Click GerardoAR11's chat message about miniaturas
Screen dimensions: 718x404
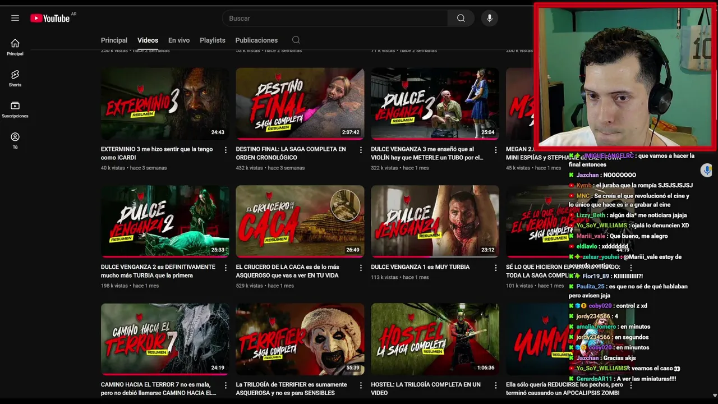click(623, 379)
